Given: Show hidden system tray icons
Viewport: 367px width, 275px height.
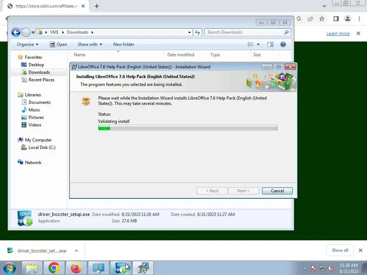Looking at the screenshot, I should pyautogui.click(x=305, y=268).
